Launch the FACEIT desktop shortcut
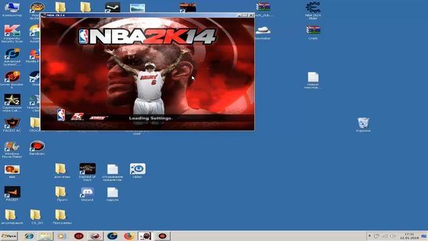428x241 pixels. click(12, 193)
